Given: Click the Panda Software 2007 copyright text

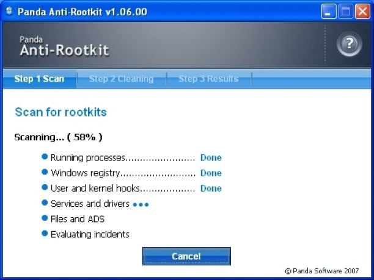Looking at the screenshot, I should tap(322, 271).
